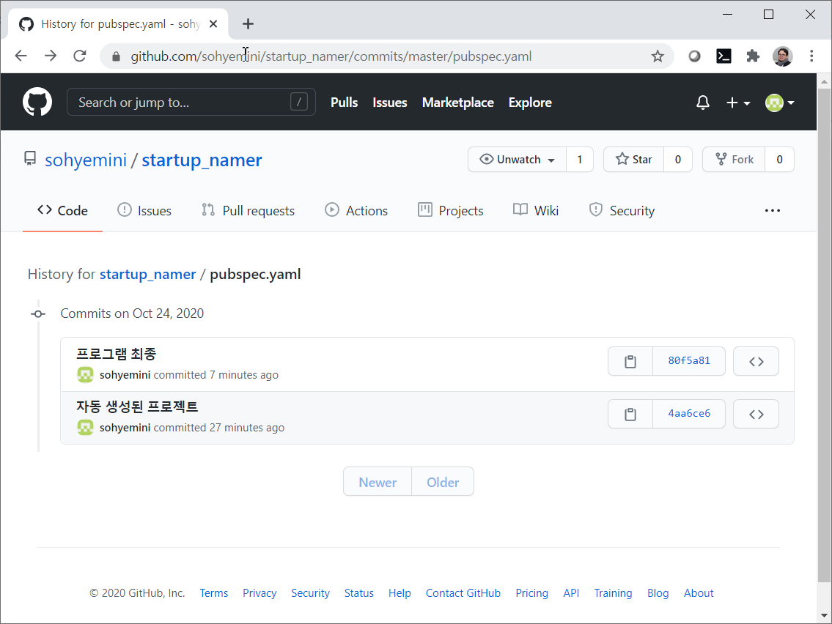Open commit hash 80f5a81

coord(689,361)
